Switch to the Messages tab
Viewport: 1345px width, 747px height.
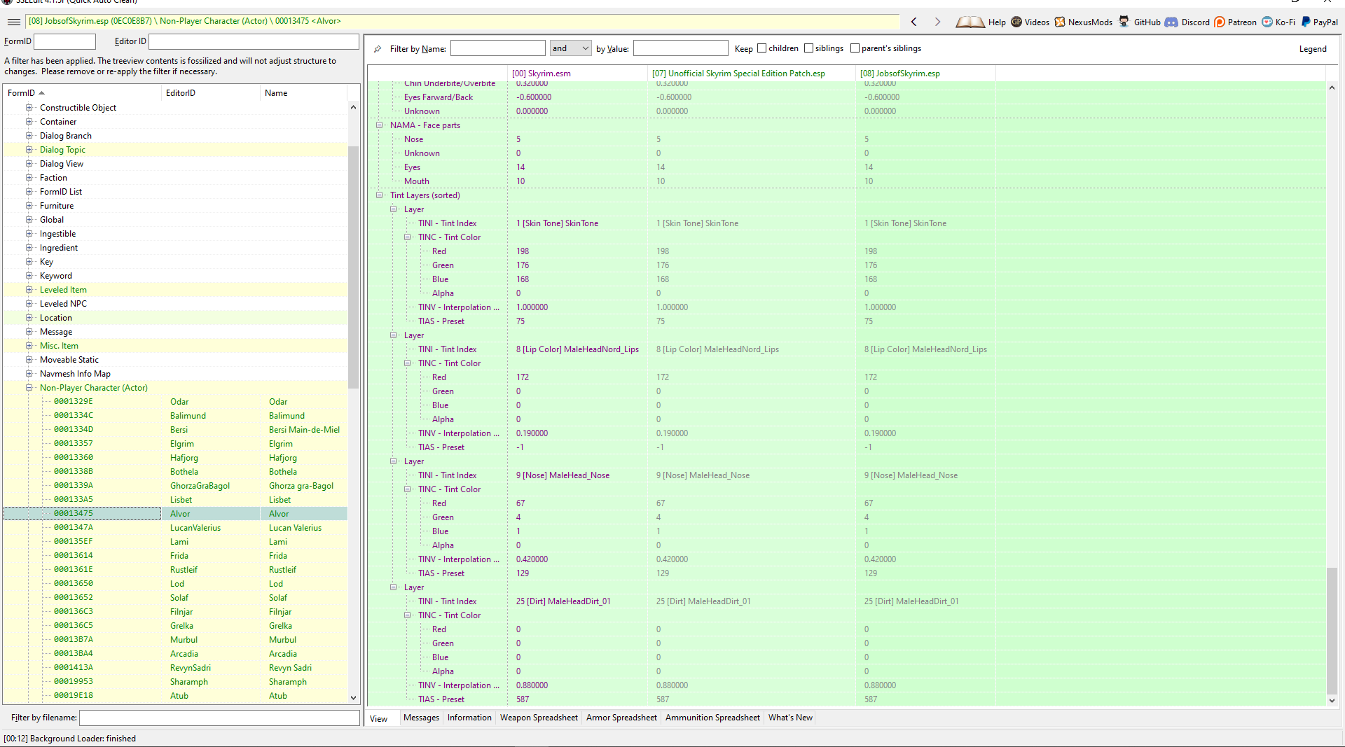pyautogui.click(x=421, y=718)
